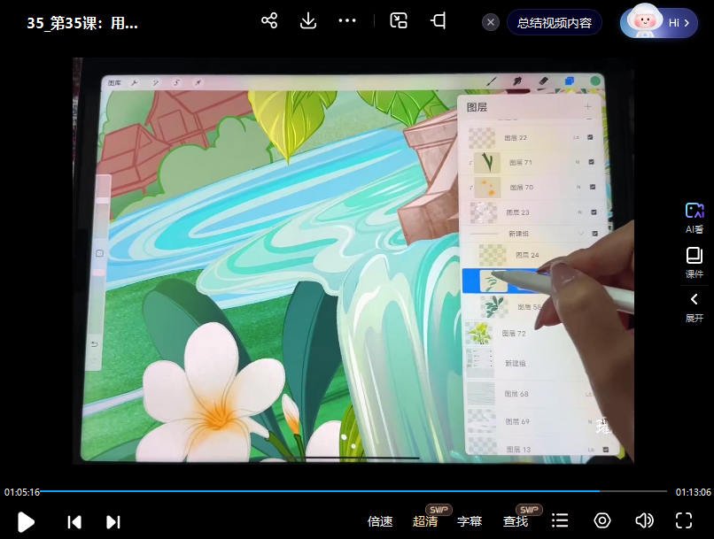
Task: Click the AI看 sidebar icon
Action: [x=695, y=215]
